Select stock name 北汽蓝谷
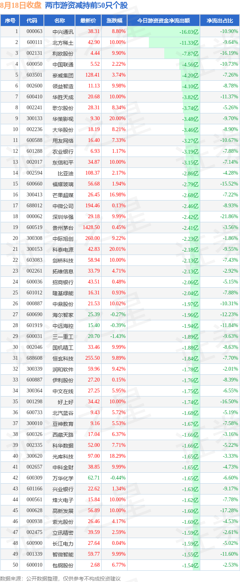This screenshot has height=582, width=240. (63, 413)
